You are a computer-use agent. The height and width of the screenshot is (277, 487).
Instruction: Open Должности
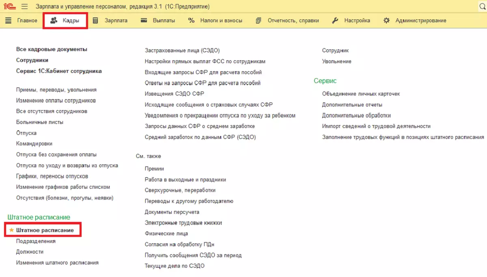30,251
